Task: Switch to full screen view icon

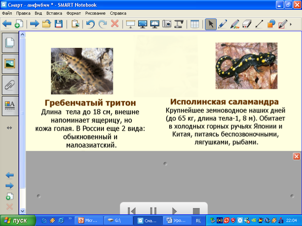Action: coord(143,24)
